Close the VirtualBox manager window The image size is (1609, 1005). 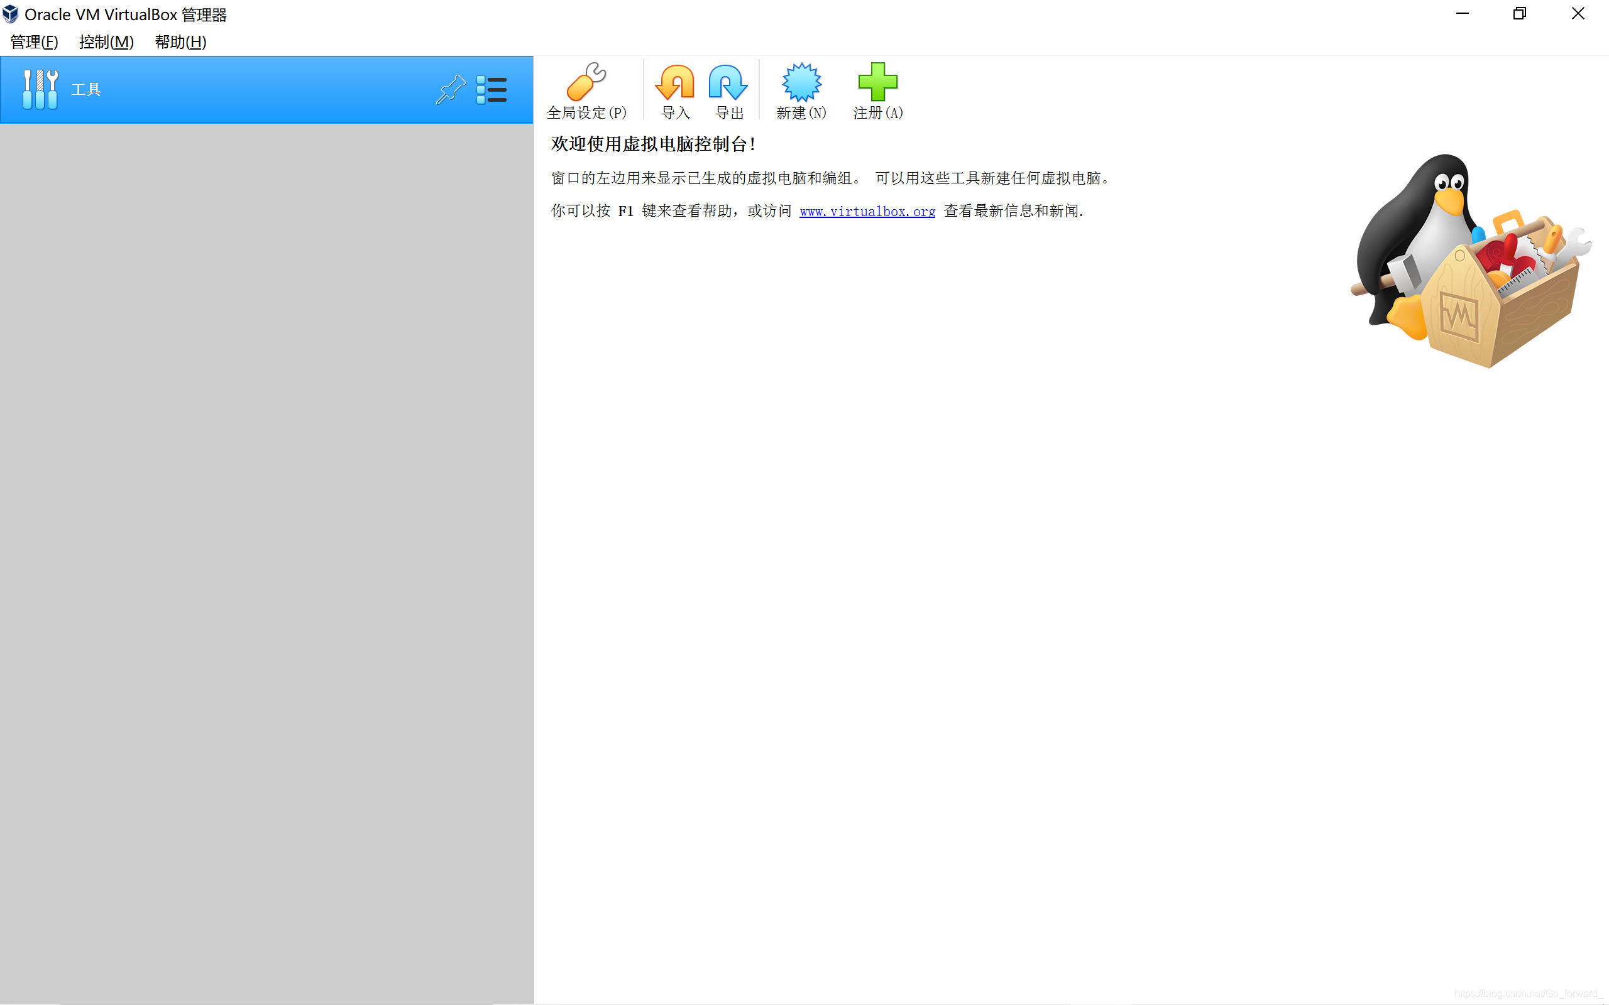coord(1578,14)
